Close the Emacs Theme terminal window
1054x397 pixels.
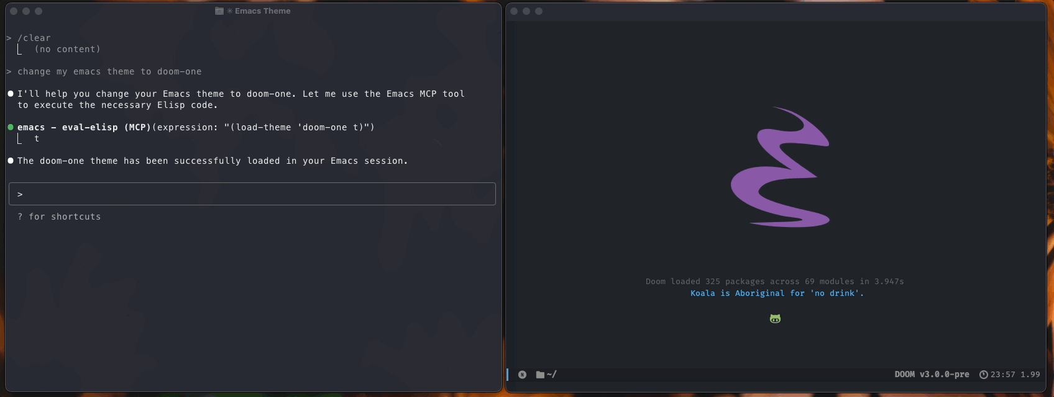click(x=14, y=11)
